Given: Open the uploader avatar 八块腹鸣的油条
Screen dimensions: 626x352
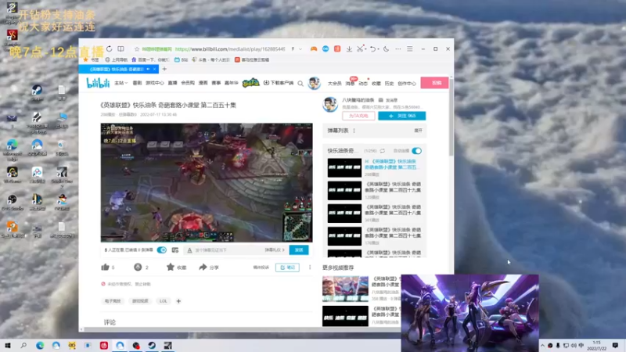Looking at the screenshot, I should [330, 105].
